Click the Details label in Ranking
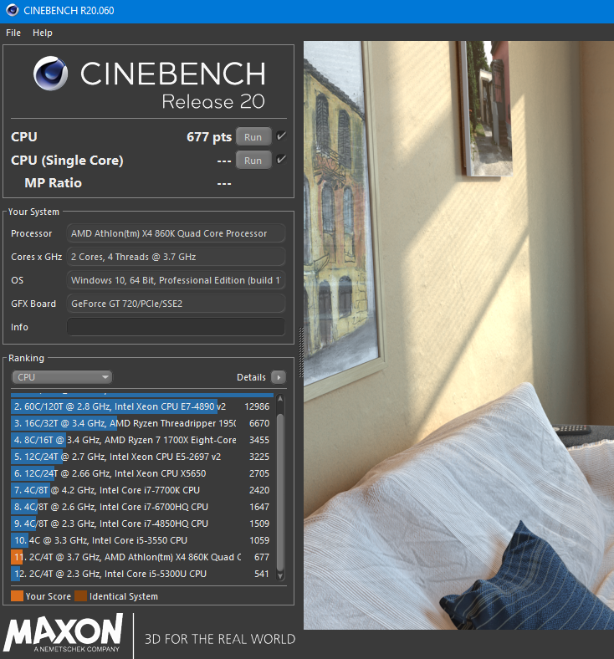Screen dimensions: 614x659 click(251, 377)
